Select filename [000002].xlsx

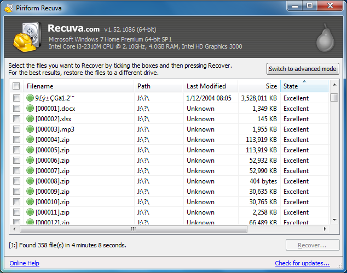point(53,119)
